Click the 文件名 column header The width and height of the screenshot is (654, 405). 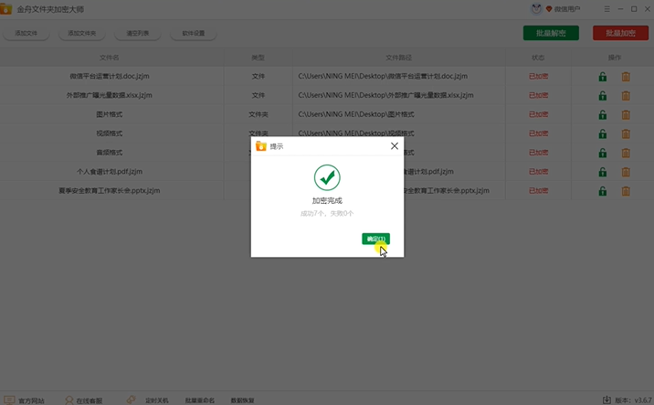[110, 58]
